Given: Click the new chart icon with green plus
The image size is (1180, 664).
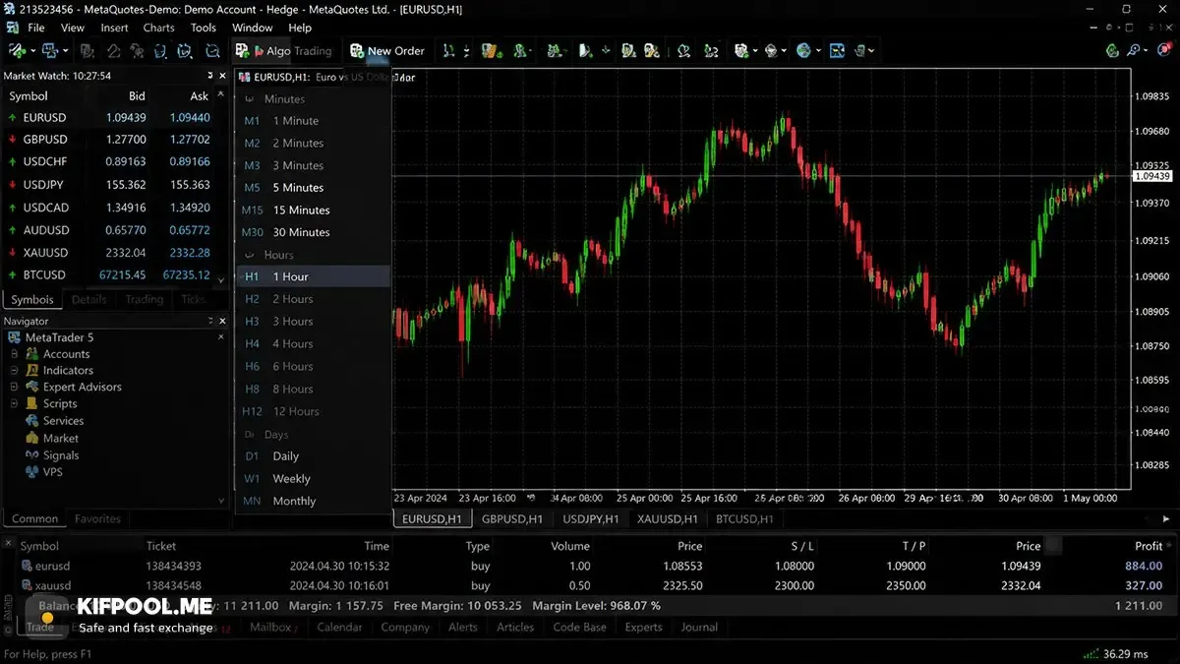Looking at the screenshot, I should [x=17, y=50].
